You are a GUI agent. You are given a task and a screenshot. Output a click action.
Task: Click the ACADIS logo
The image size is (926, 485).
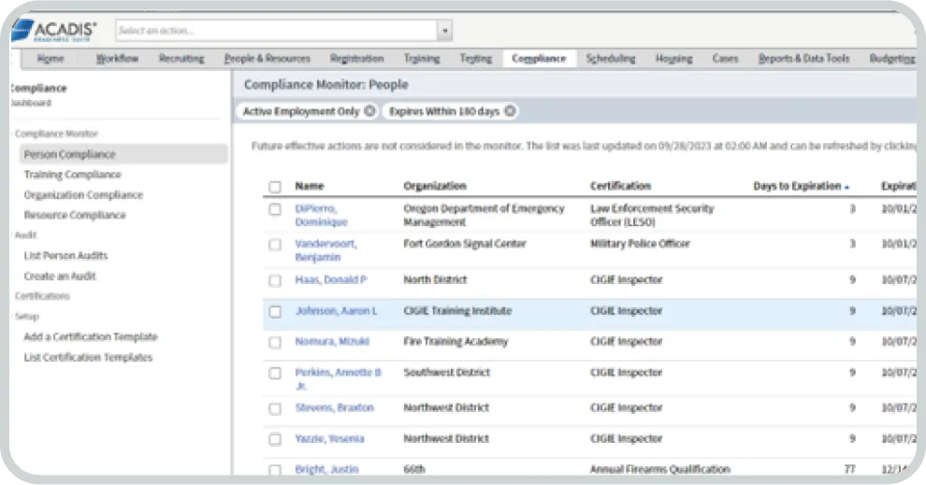(x=55, y=30)
